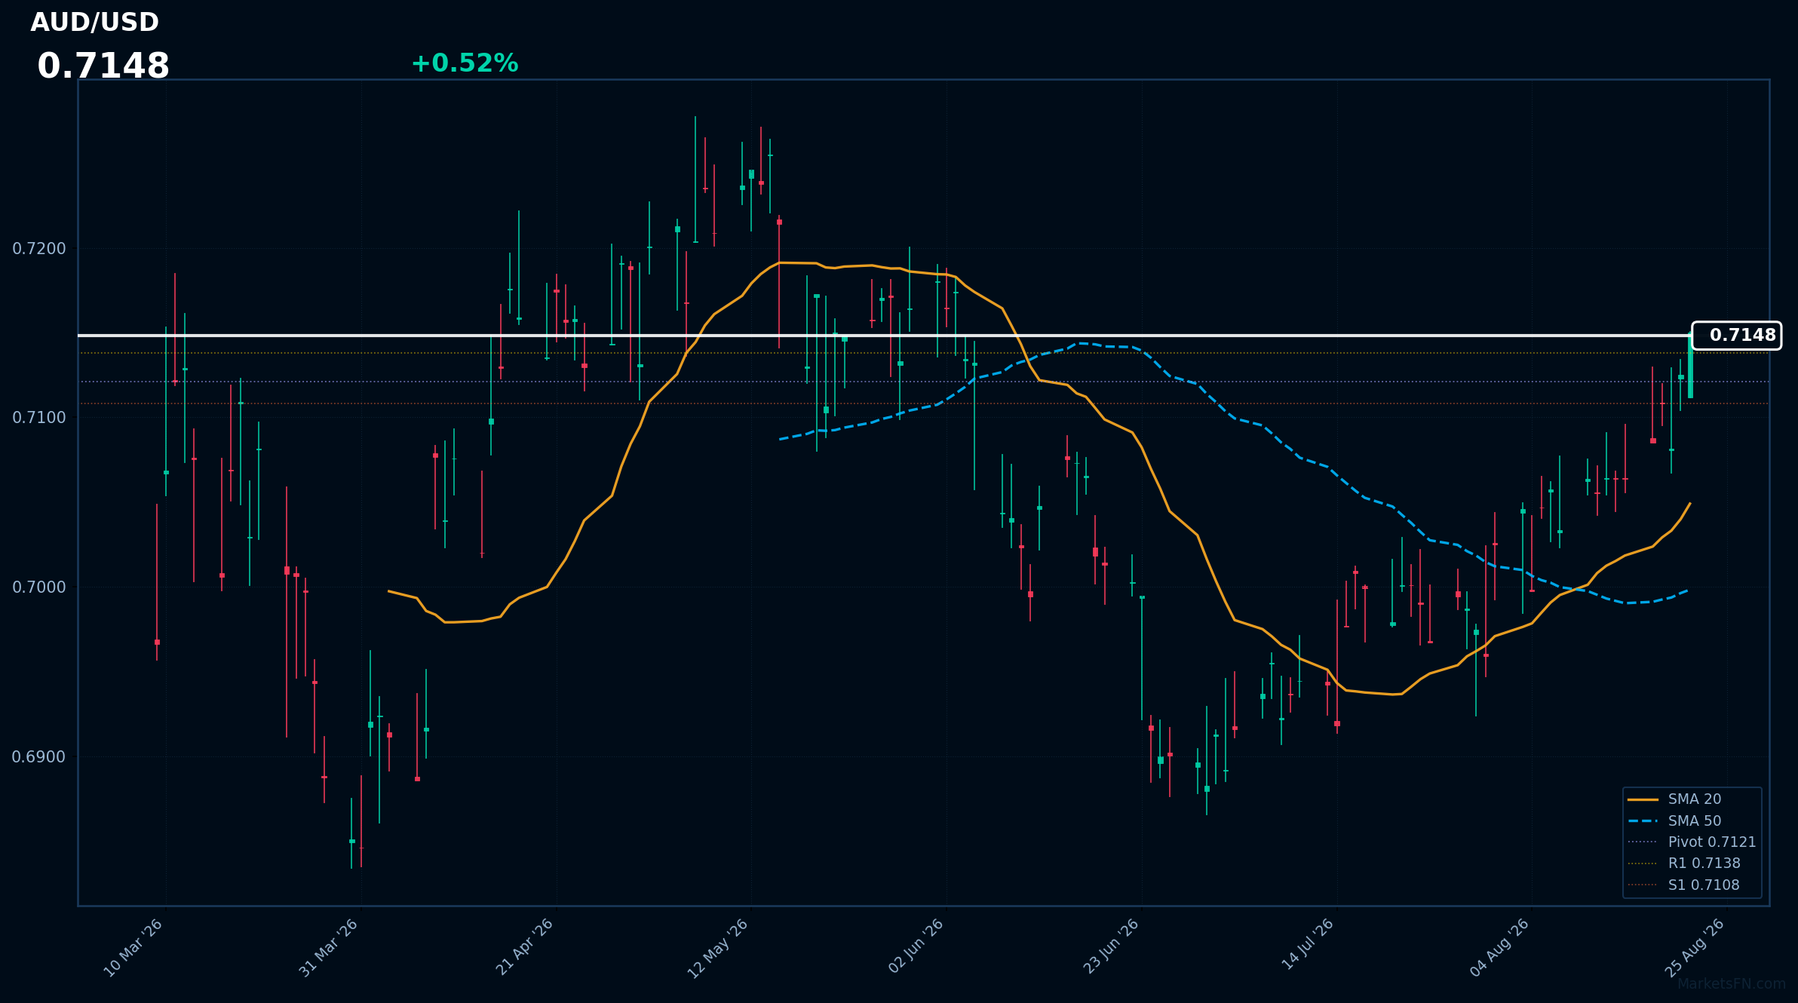Click the 0.7148 current price tag on right axis
1798x1003 pixels.
[1736, 336]
